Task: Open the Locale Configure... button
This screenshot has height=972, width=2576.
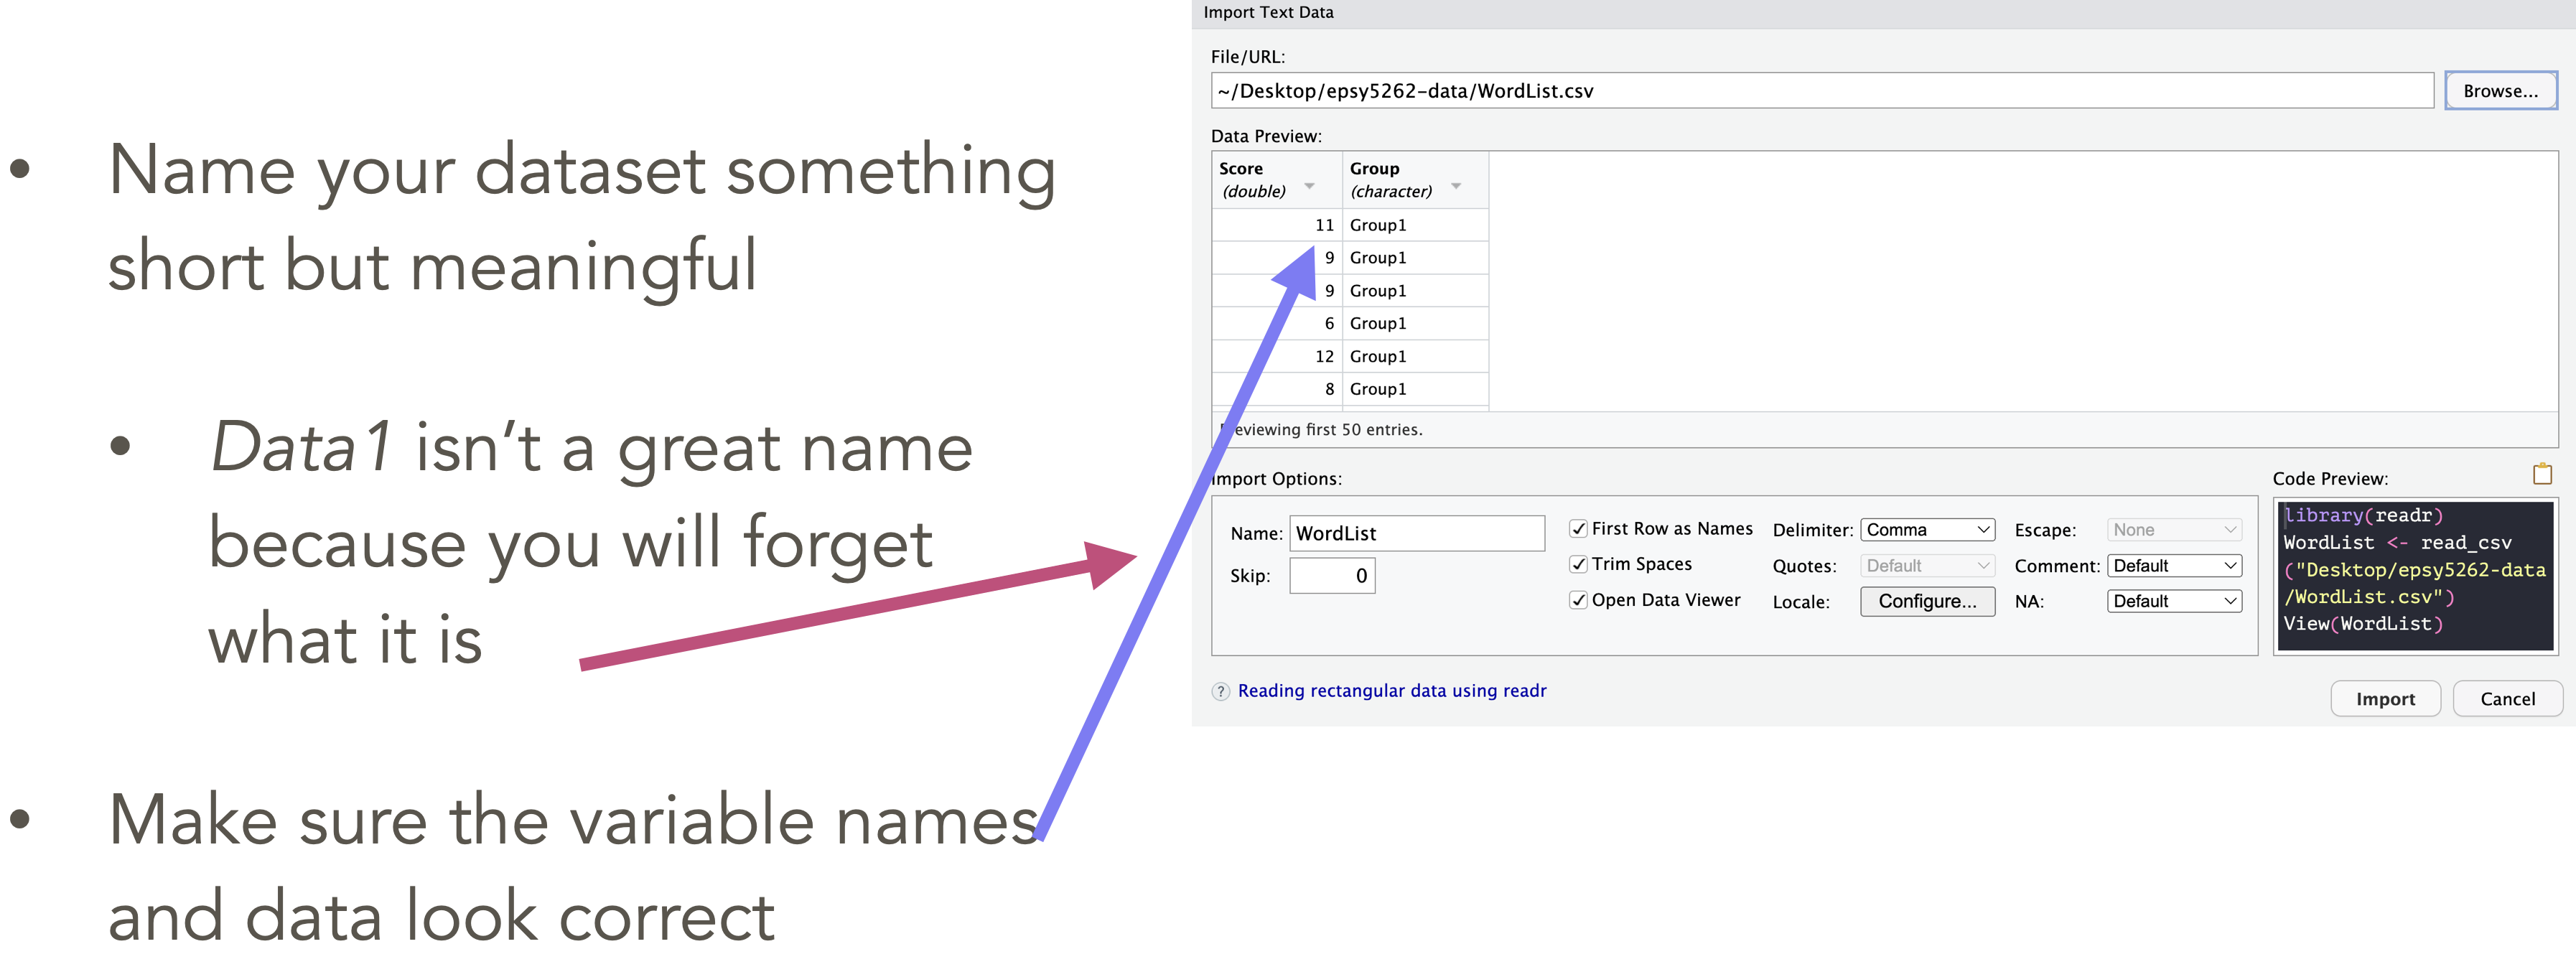Action: click(x=1927, y=601)
